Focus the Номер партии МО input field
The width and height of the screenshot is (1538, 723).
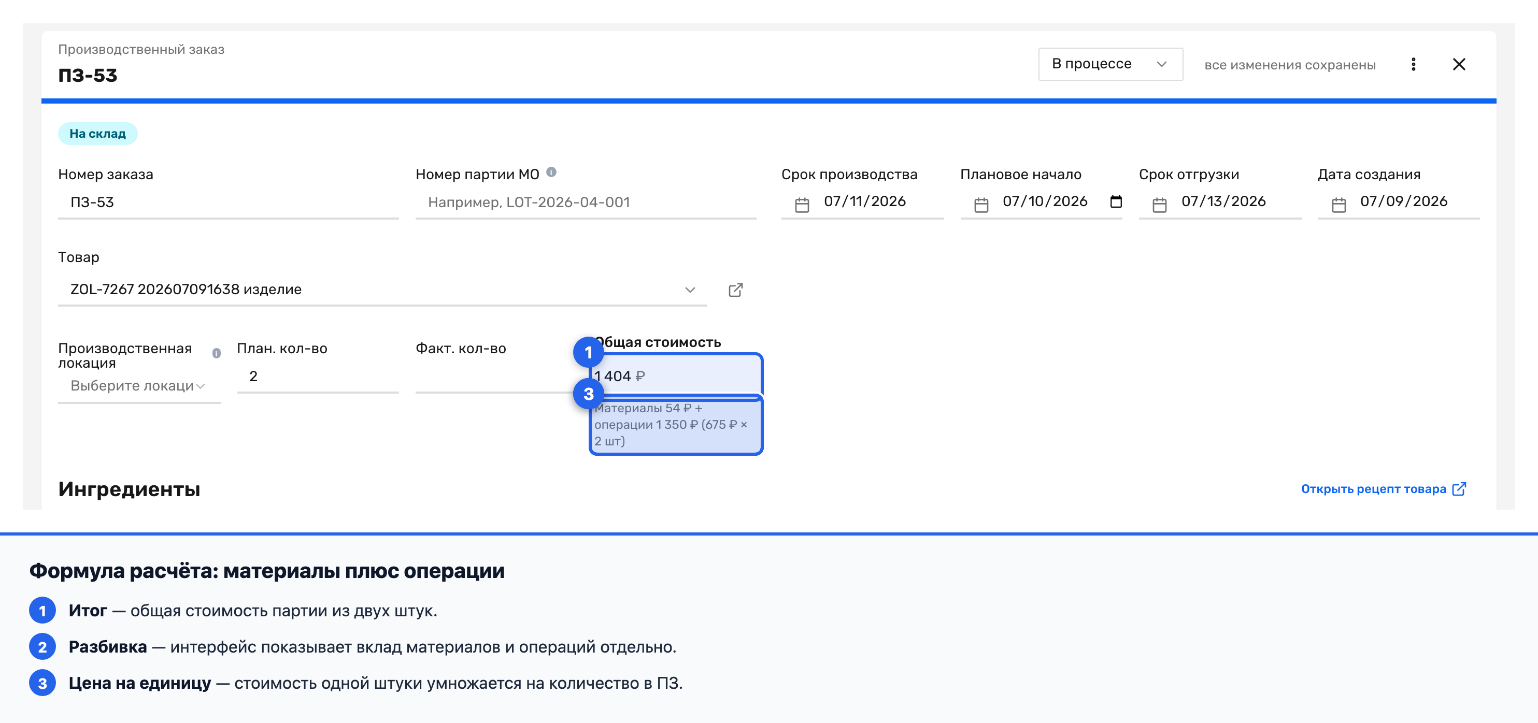[x=586, y=203]
